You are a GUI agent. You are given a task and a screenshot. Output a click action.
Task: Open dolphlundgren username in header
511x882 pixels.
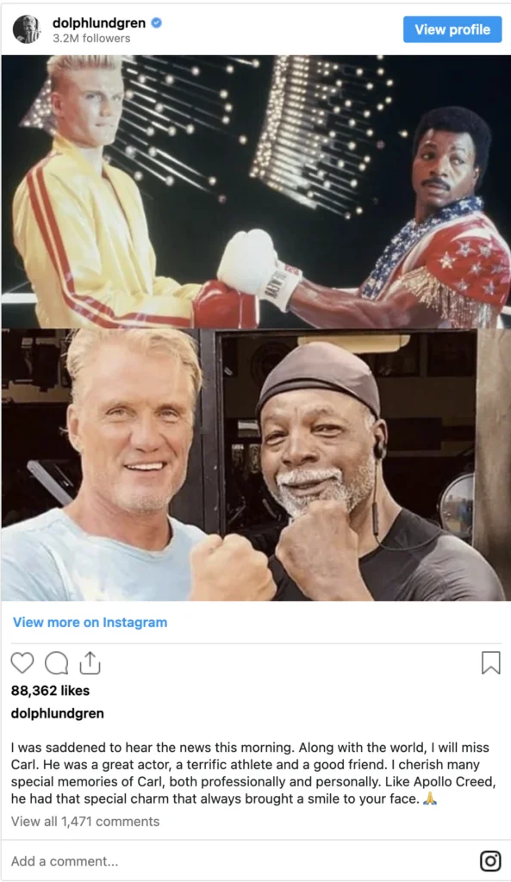pos(99,23)
